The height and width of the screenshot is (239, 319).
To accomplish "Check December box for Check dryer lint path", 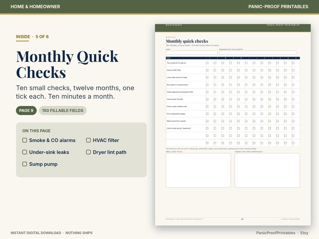I will pyautogui.click(x=293, y=99).
